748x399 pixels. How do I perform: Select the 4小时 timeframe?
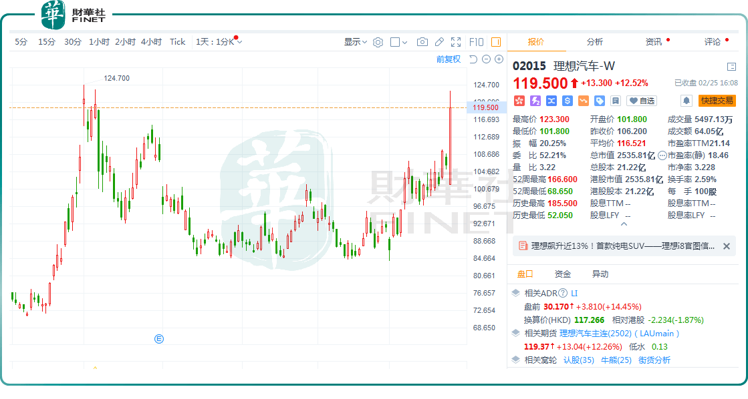[x=151, y=42]
